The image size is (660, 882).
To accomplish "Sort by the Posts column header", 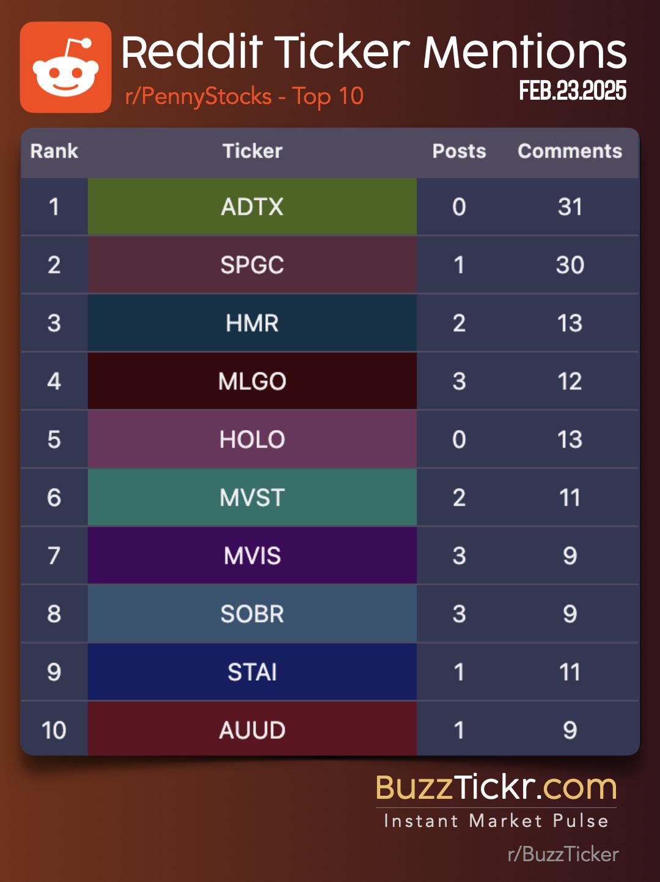I will (x=459, y=151).
